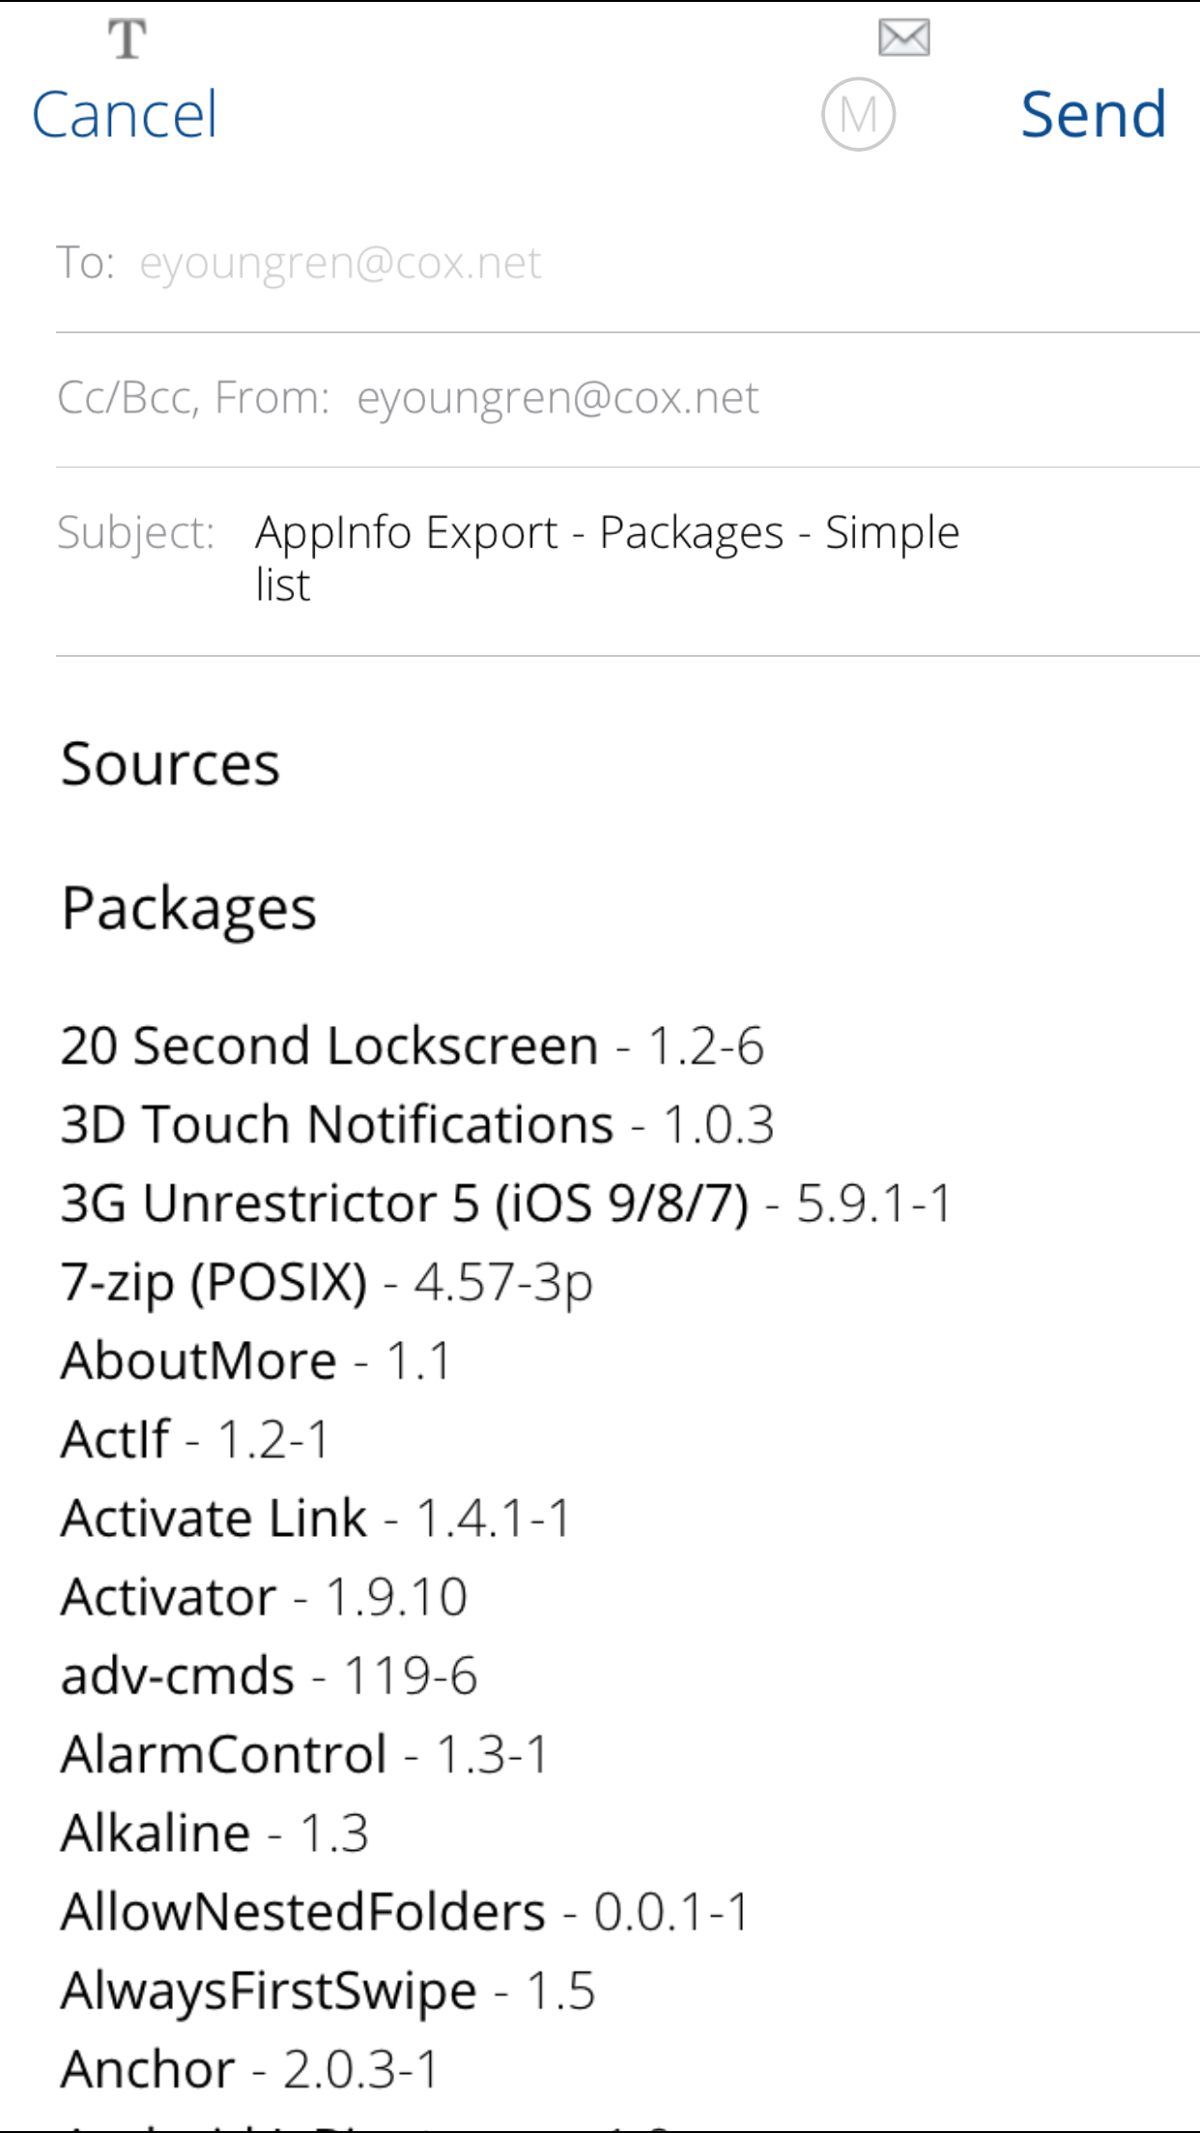This screenshot has width=1200, height=2133.
Task: Tap the envelope mail icon
Action: pos(903,39)
